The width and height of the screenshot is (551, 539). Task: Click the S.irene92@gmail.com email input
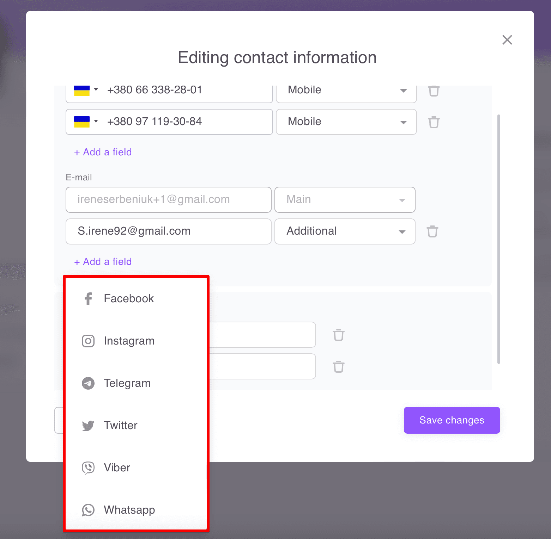[x=168, y=231]
